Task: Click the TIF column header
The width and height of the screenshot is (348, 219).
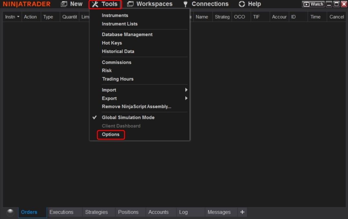Action: (x=260, y=17)
